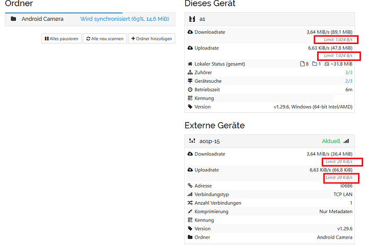Click 'Limit: 1.024 B/s' under a1 Uploadrate
366x245 pixels.
338,56
